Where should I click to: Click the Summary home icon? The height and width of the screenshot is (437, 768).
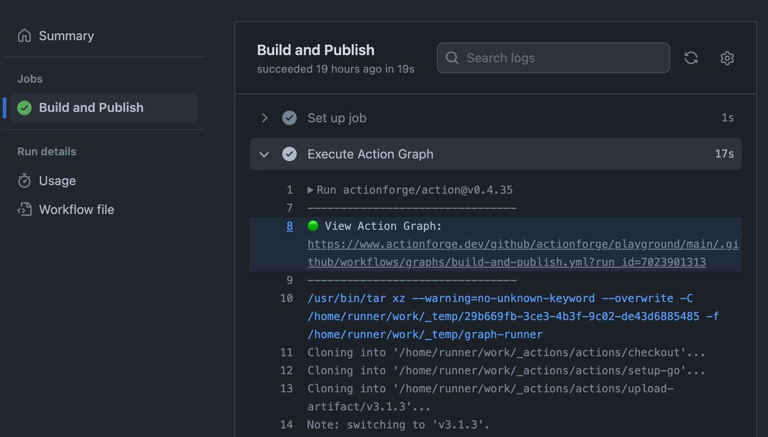(x=24, y=36)
